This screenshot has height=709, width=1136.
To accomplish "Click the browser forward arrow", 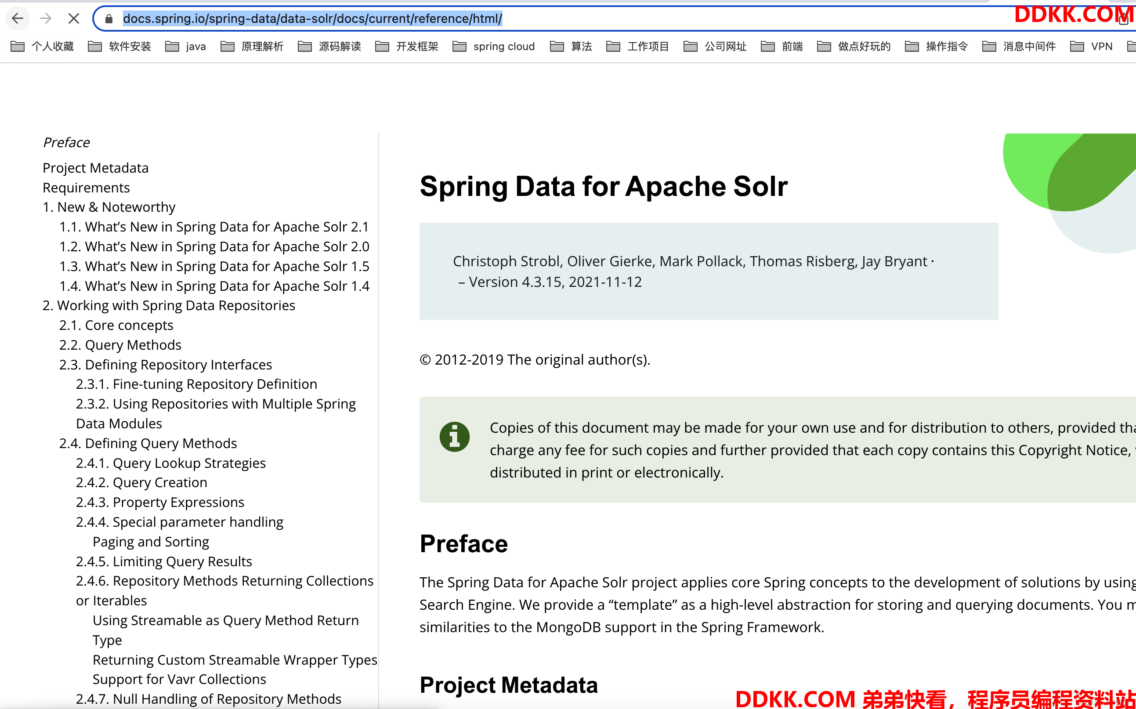I will pos(46,19).
